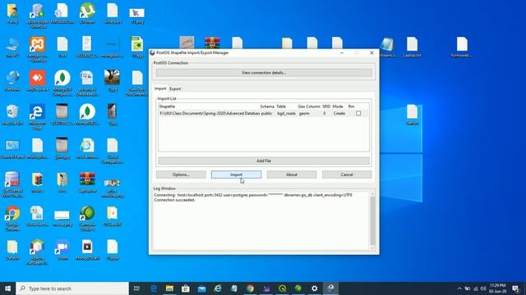Click the 'public' schema cell
This screenshot has width=526, height=295.
pyautogui.click(x=267, y=113)
